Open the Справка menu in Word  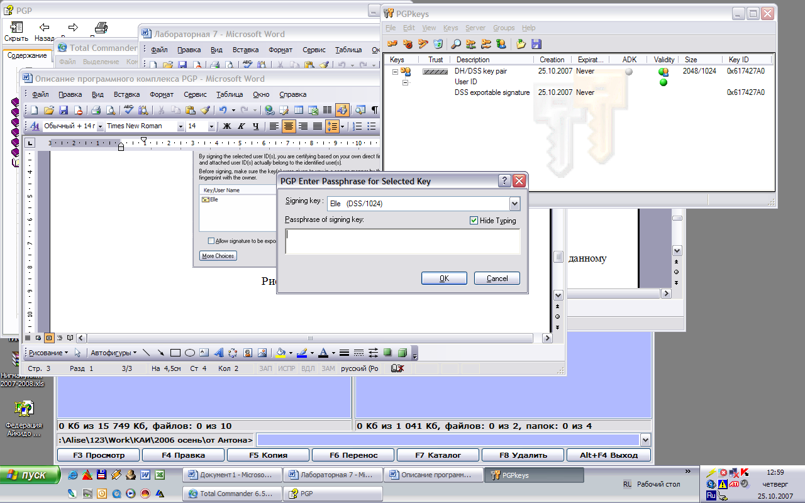(x=292, y=94)
